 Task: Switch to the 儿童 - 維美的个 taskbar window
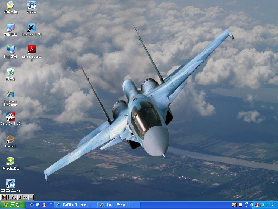point(119,205)
